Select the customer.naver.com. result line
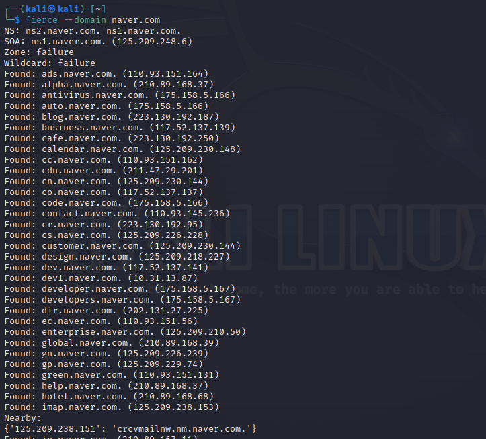The image size is (486, 439). (x=122, y=246)
